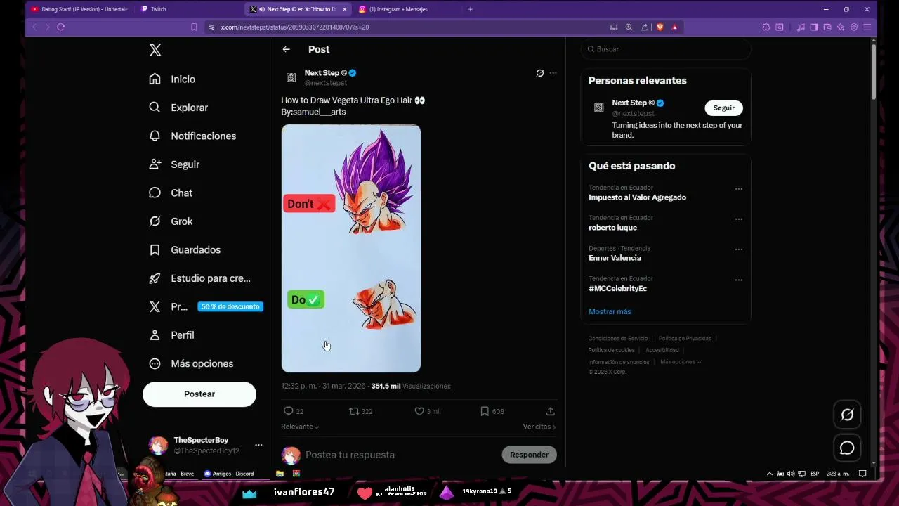Image resolution: width=899 pixels, height=506 pixels.
Task: Go to Inicio in the sidebar
Action: (172, 79)
